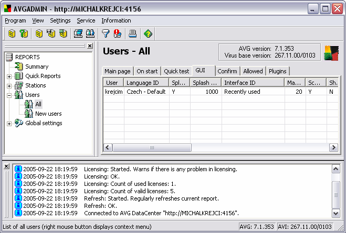This screenshot has width=346, height=233.
Task: Click the Quick Reports grid icon
Action: [x=19, y=76]
